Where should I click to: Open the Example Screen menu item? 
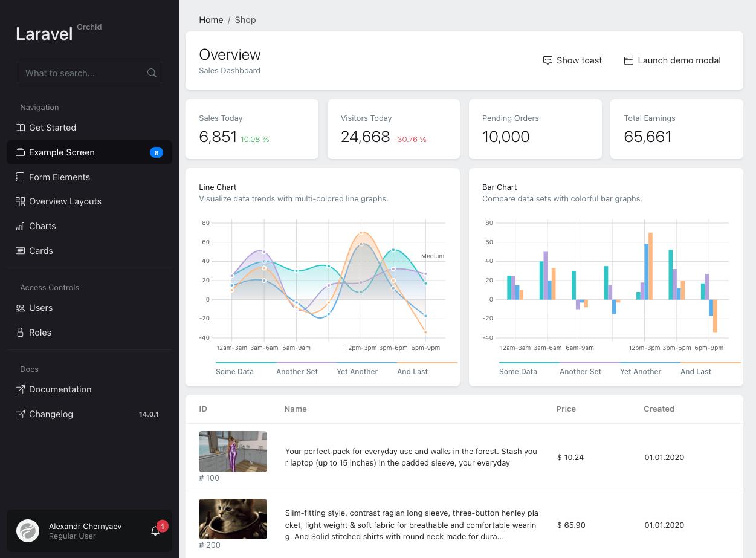[62, 152]
